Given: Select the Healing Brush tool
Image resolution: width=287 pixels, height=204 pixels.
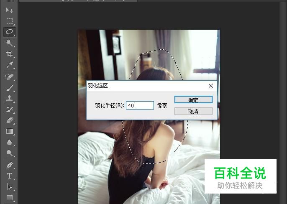Looking at the screenshot, I should [x=10, y=77].
